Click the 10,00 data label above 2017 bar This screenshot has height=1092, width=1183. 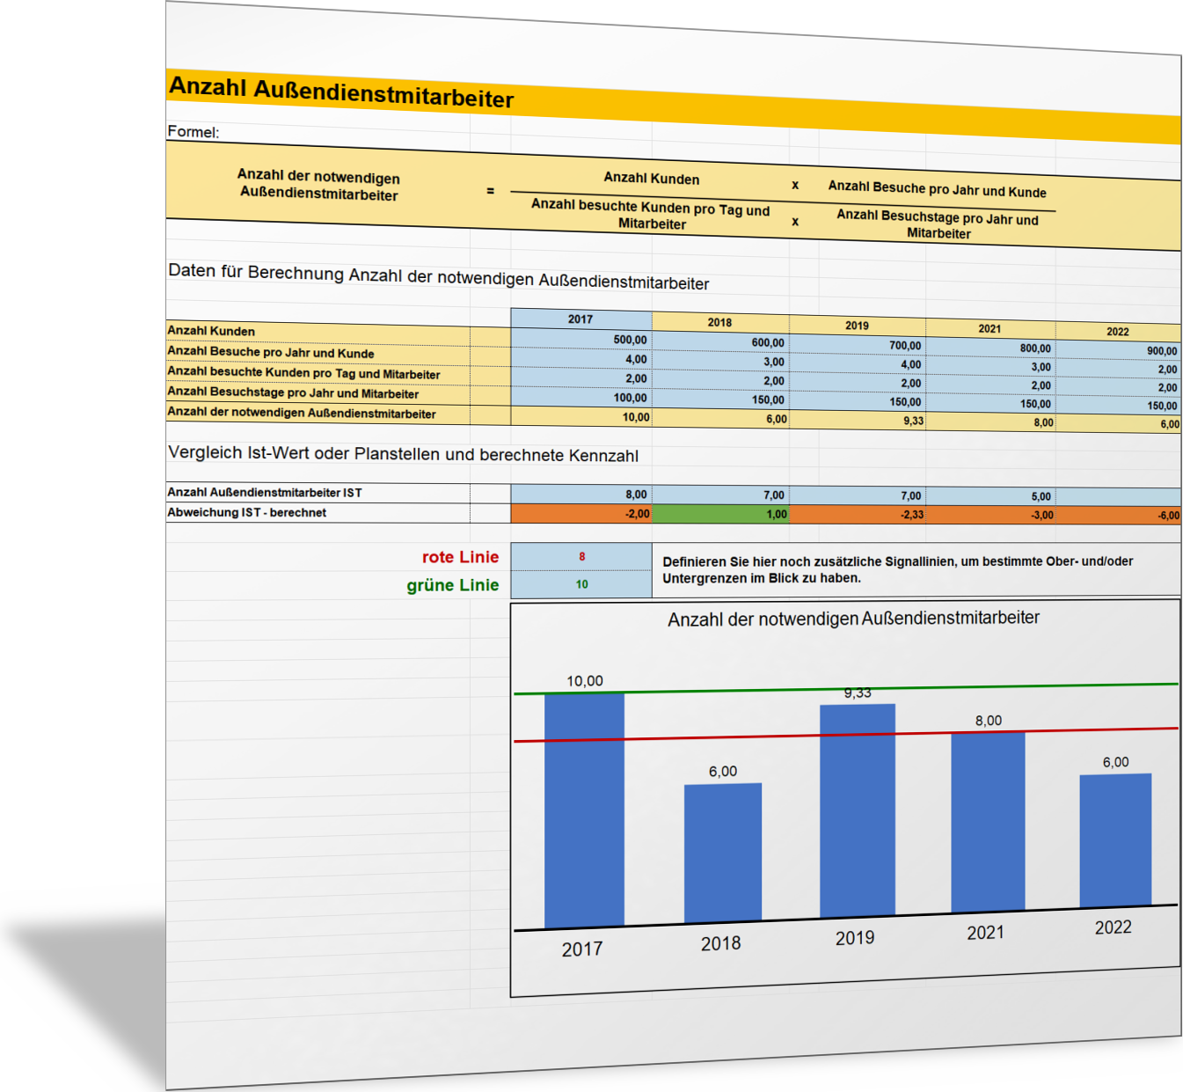coord(585,681)
